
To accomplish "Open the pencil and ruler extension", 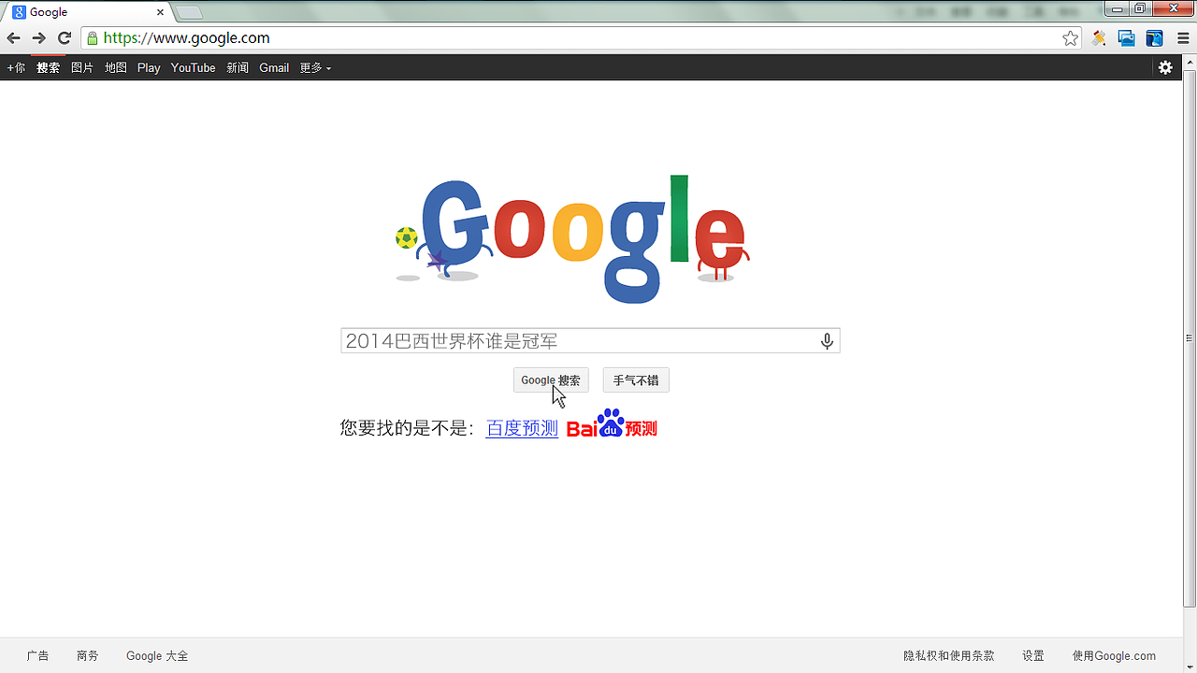I will (1099, 38).
